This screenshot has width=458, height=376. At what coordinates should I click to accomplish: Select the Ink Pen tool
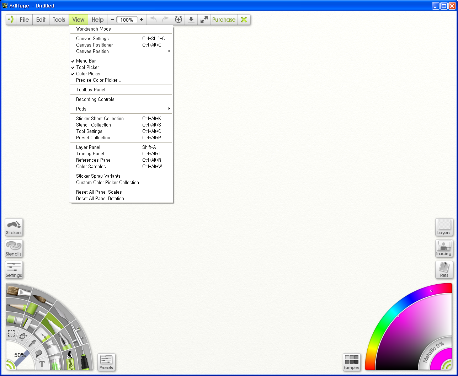[x=84, y=358]
